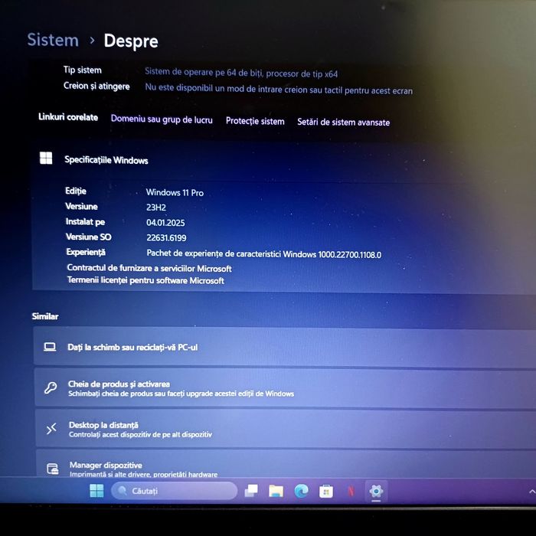The width and height of the screenshot is (536, 536).
Task: Click the Windows logo beside Specificațiile Windows
Action: (x=46, y=158)
